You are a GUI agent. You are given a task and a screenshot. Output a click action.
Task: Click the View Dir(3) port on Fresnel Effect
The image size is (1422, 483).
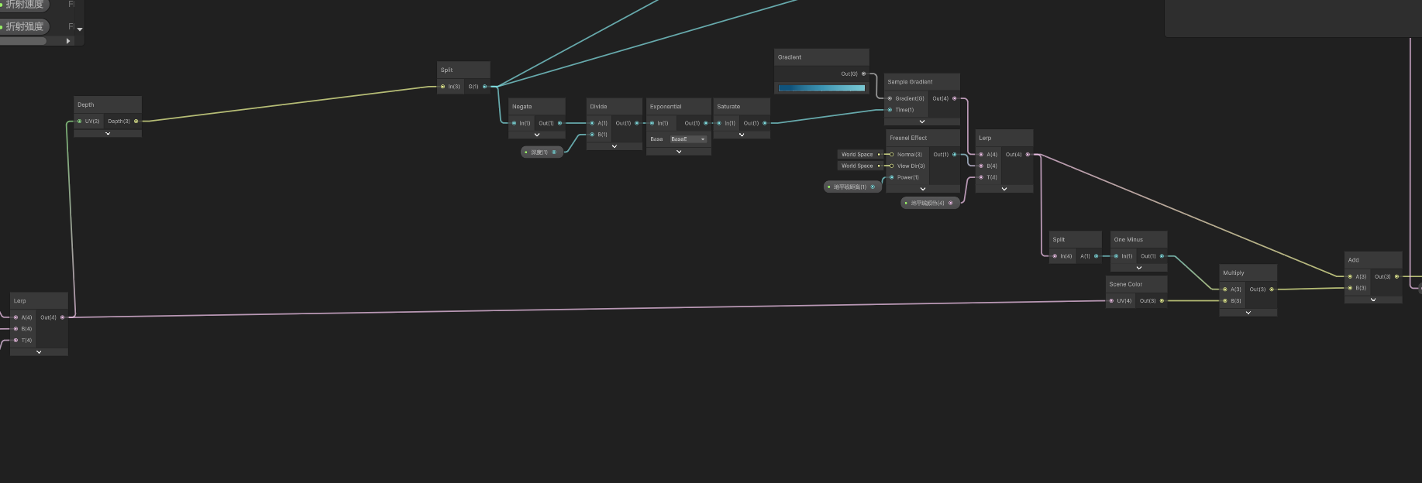891,166
